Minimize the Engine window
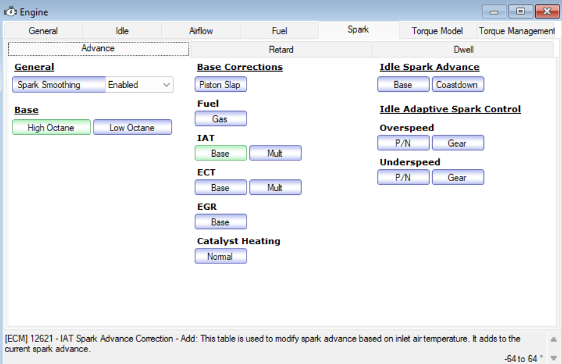 (x=494, y=11)
